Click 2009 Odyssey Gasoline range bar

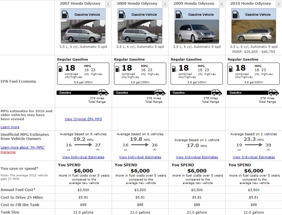point(191,93)
